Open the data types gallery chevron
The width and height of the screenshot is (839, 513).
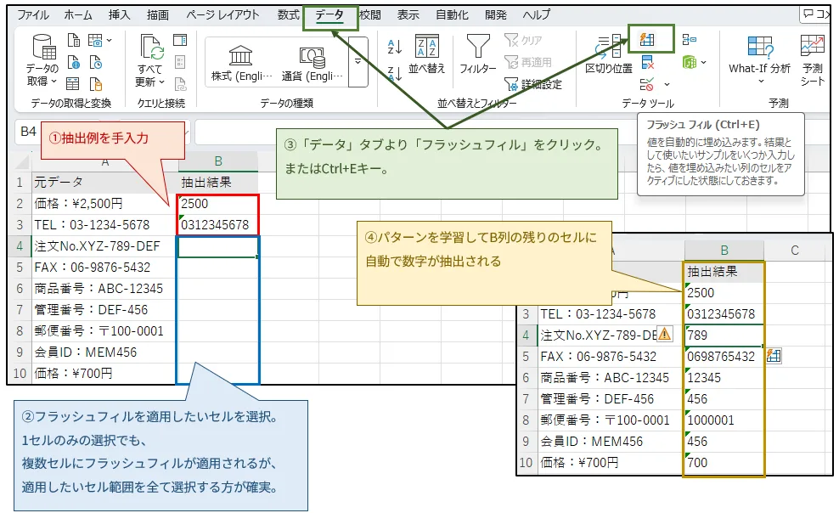click(358, 60)
